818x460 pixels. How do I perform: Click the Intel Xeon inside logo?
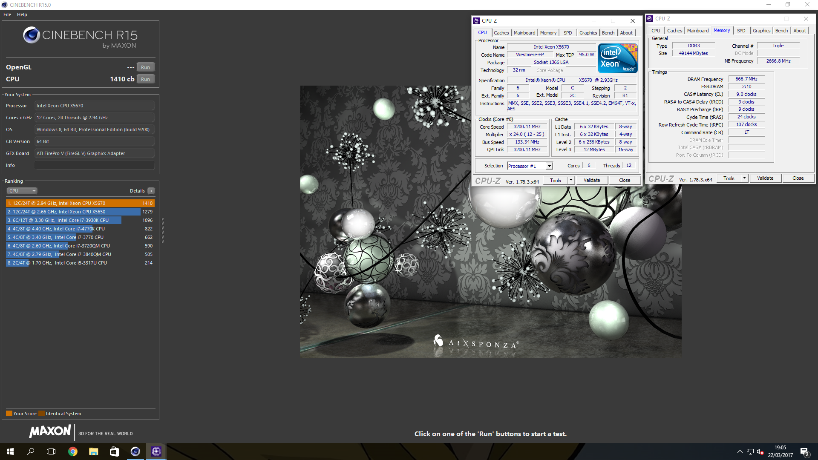[x=618, y=58]
